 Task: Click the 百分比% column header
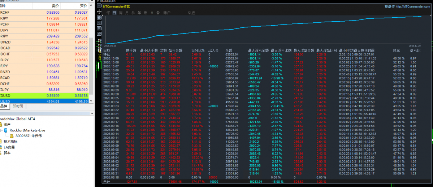(198, 50)
